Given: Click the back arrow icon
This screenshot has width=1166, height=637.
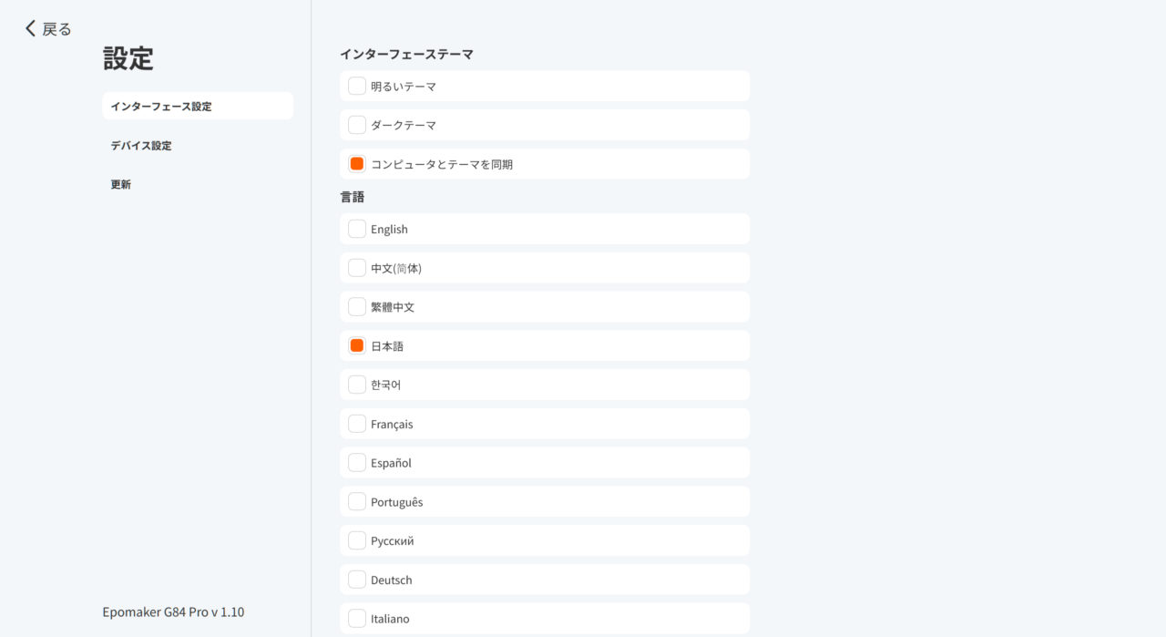Looking at the screenshot, I should (31, 28).
